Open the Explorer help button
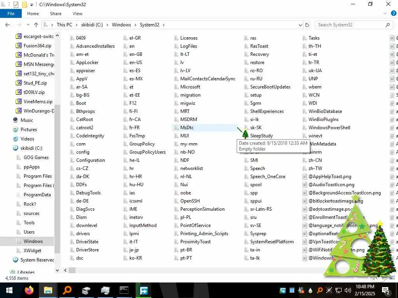398x298 pixels. click(x=394, y=14)
